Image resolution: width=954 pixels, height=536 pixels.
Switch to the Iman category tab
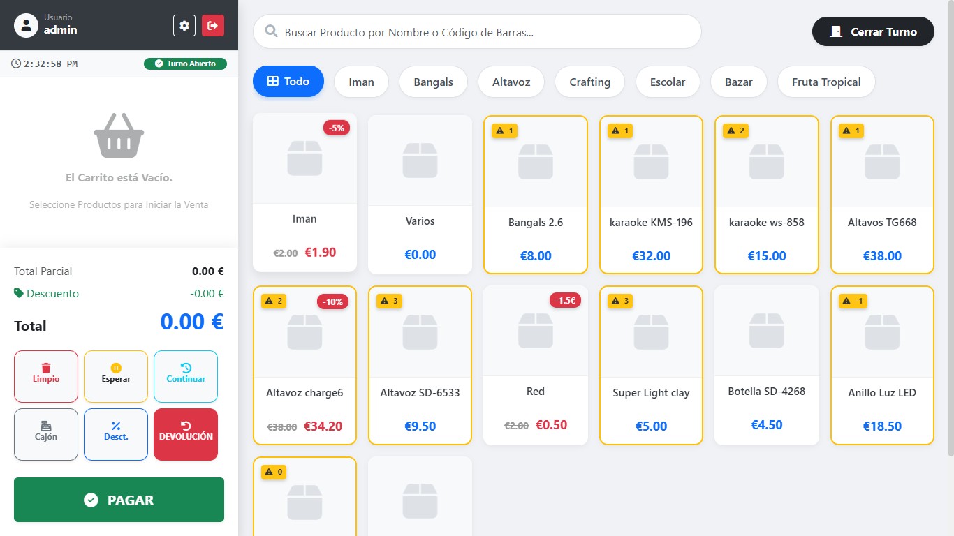[x=361, y=82]
